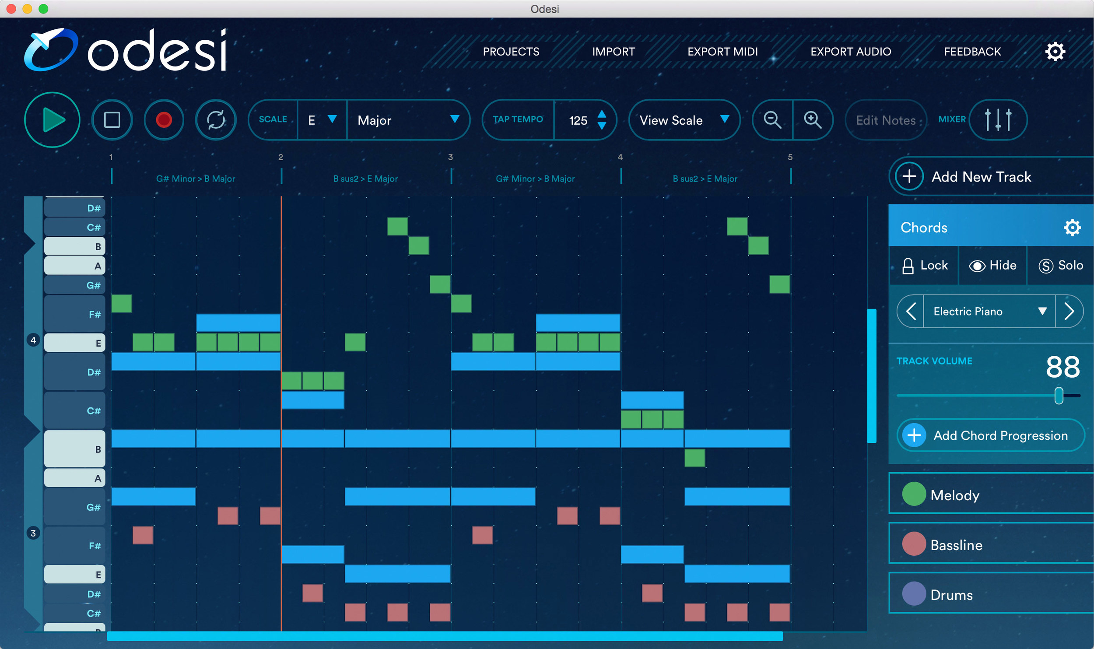Click the Add Chord Progression button
The width and height of the screenshot is (1094, 649).
pyautogui.click(x=990, y=435)
